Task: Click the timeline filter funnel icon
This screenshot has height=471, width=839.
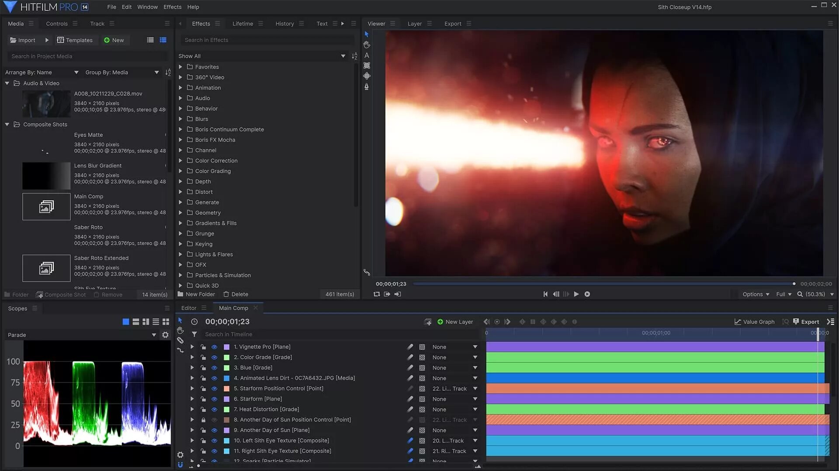Action: (x=194, y=334)
